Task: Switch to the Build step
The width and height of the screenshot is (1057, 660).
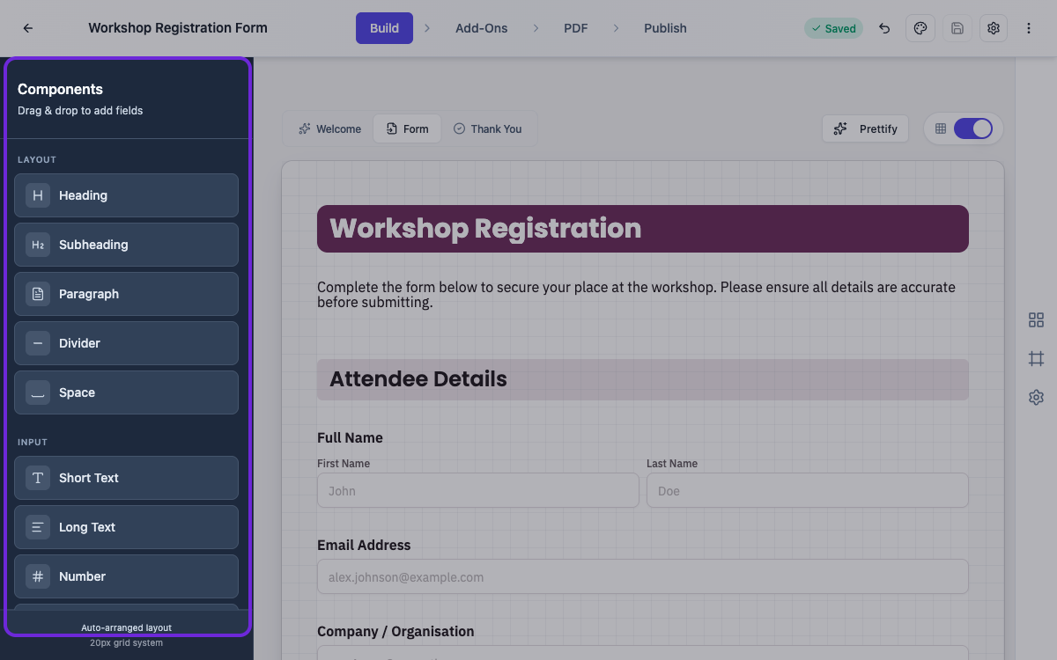Action: [384, 28]
